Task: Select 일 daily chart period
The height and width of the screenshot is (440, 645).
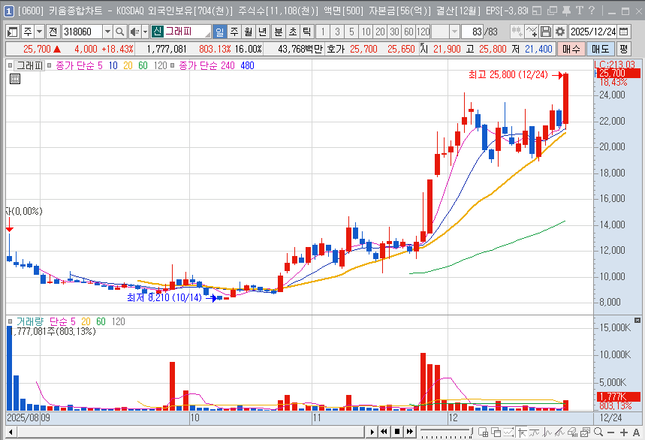Action: coord(220,32)
